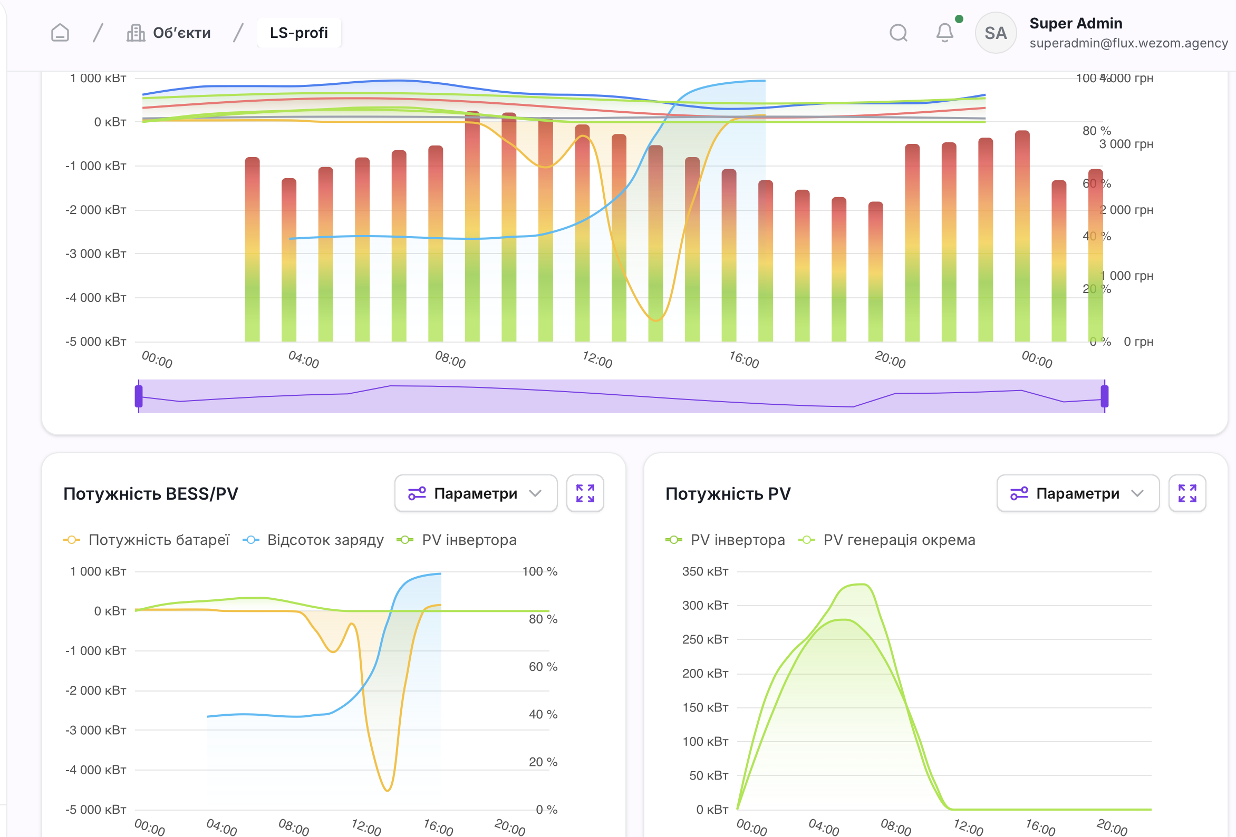Open Параметри dropdown for Потужність BESS/PV
The width and height of the screenshot is (1236, 837).
[x=476, y=493]
